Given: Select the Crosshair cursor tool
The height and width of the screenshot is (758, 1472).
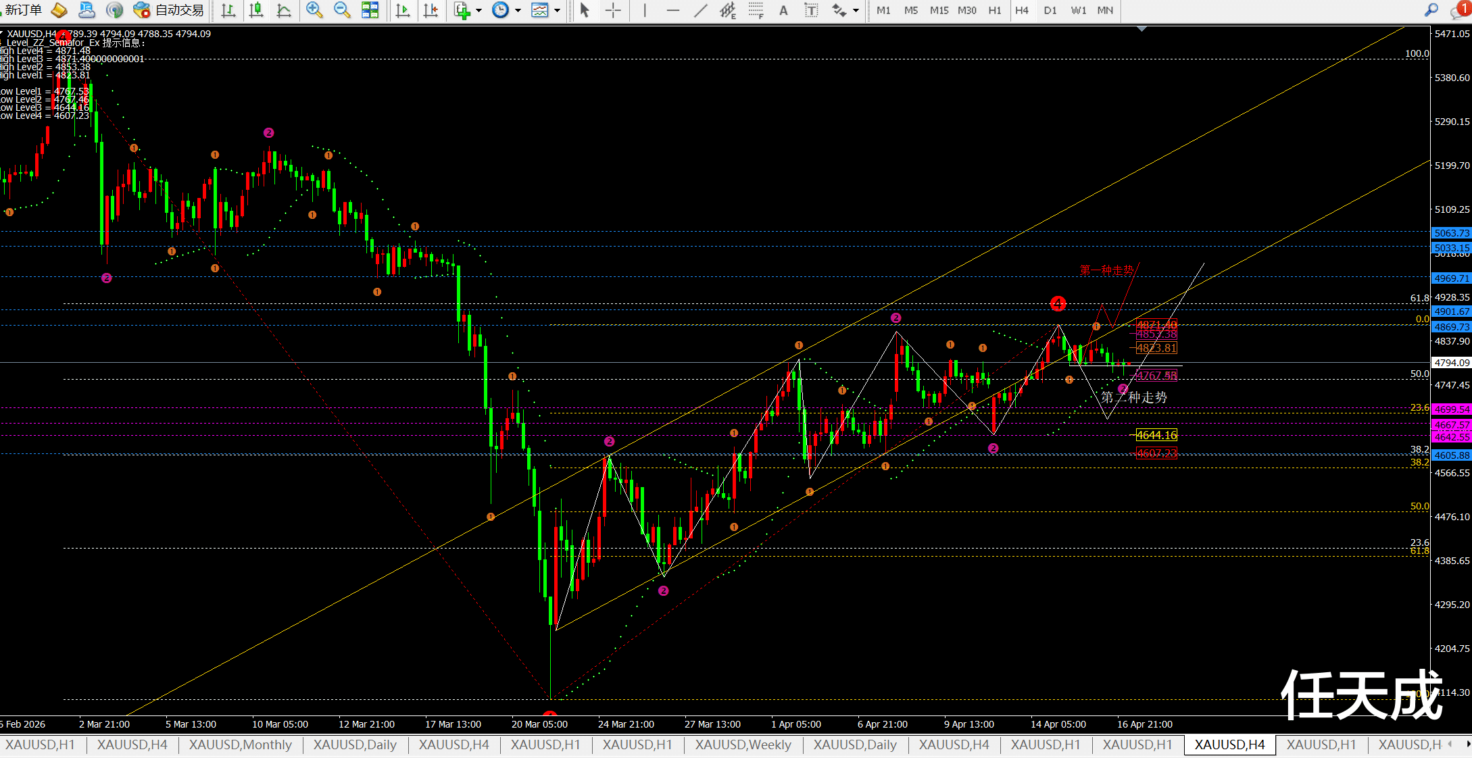Looking at the screenshot, I should 613,10.
